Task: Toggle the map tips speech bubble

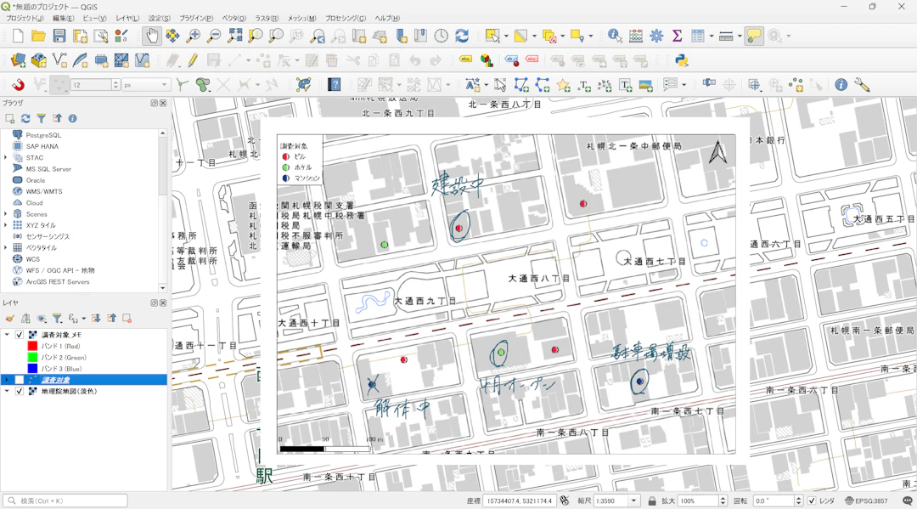Action: (x=754, y=36)
